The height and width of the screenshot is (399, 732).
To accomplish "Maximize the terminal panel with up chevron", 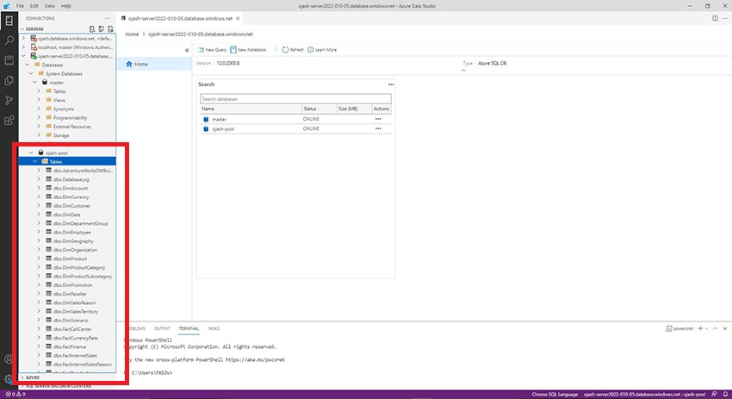I will 715,328.
